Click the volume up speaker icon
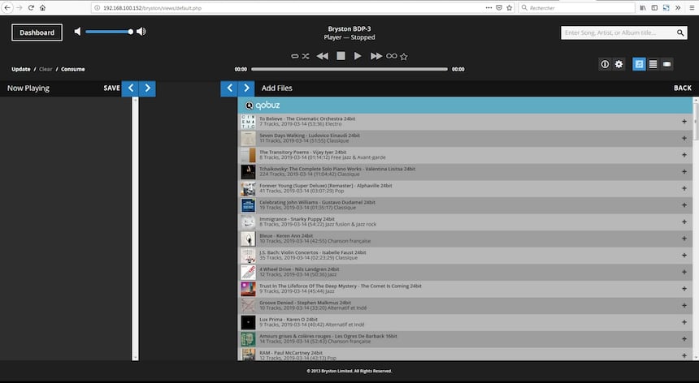Image resolution: width=699 pixels, height=383 pixels. [141, 32]
